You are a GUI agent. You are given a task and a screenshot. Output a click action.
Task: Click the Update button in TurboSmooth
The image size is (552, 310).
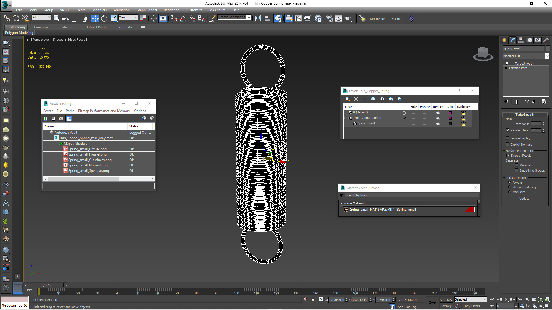525,199
